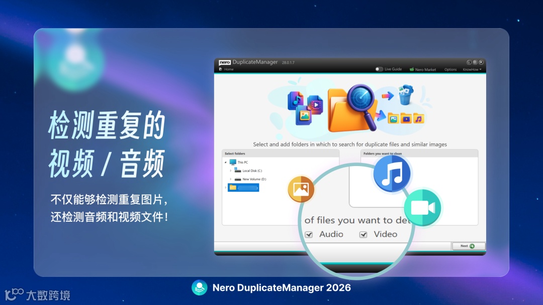The image size is (543, 305).
Task: Click the blue music note icon
Action: click(392, 174)
